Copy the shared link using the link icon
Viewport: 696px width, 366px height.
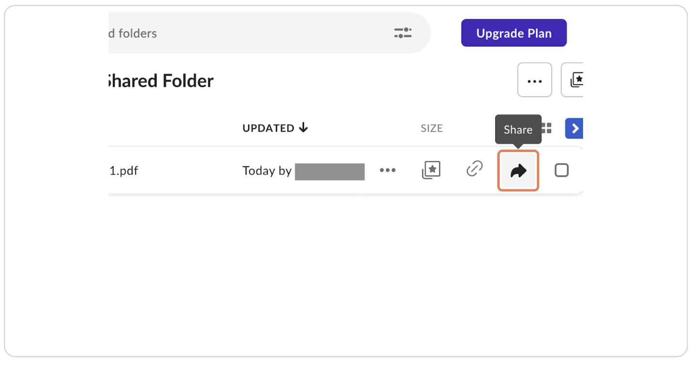(474, 169)
